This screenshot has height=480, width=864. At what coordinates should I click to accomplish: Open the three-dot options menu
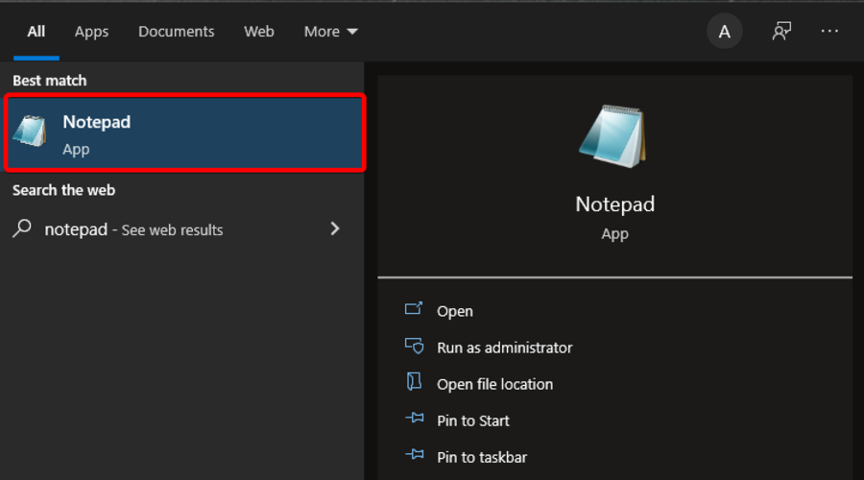click(829, 32)
